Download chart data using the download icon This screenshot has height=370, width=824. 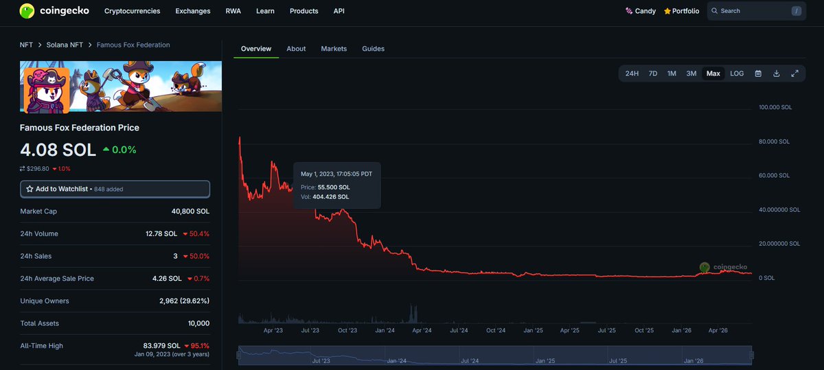tap(777, 73)
